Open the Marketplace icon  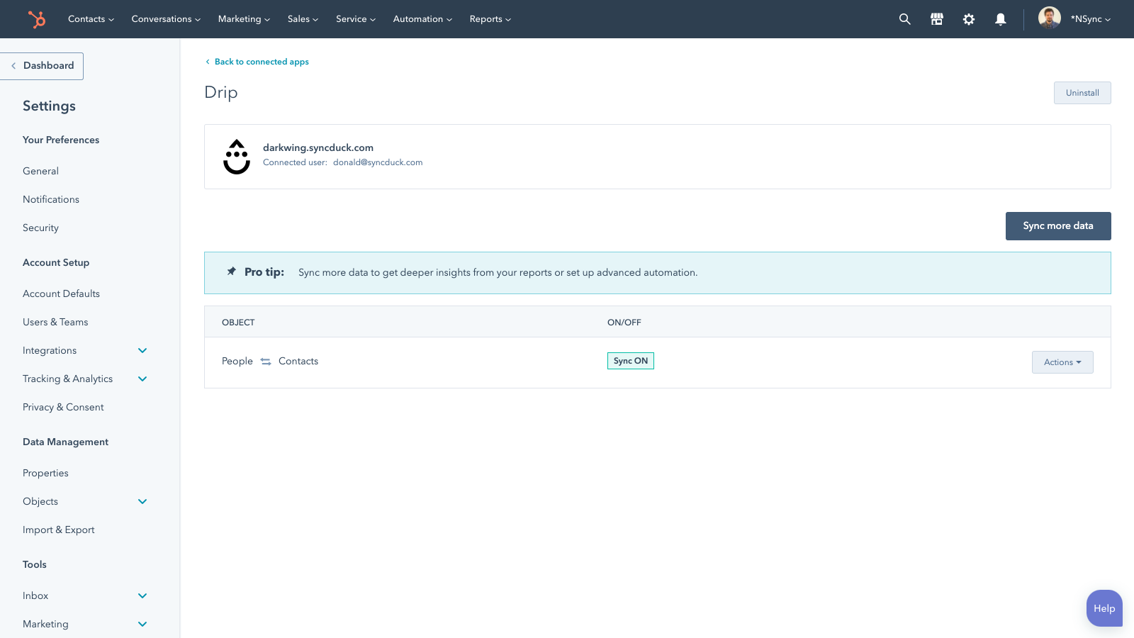point(936,19)
